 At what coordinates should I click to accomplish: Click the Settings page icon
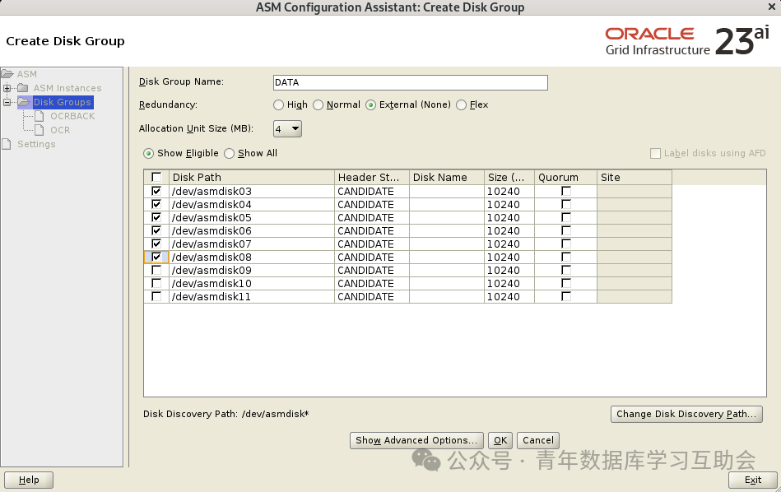click(7, 144)
